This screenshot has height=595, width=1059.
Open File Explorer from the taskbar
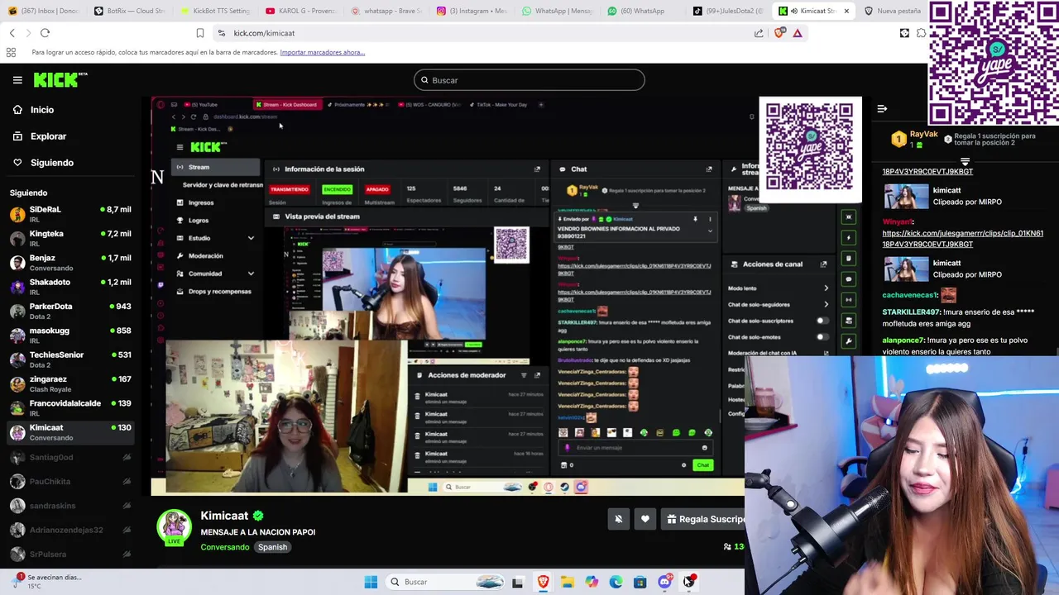[567, 582]
